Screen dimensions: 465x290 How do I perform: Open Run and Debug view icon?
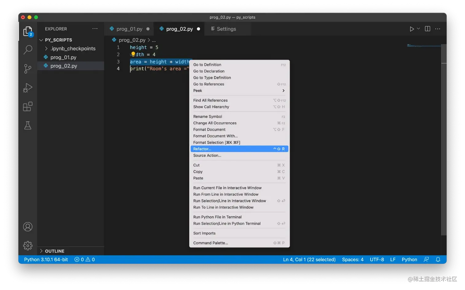28,88
